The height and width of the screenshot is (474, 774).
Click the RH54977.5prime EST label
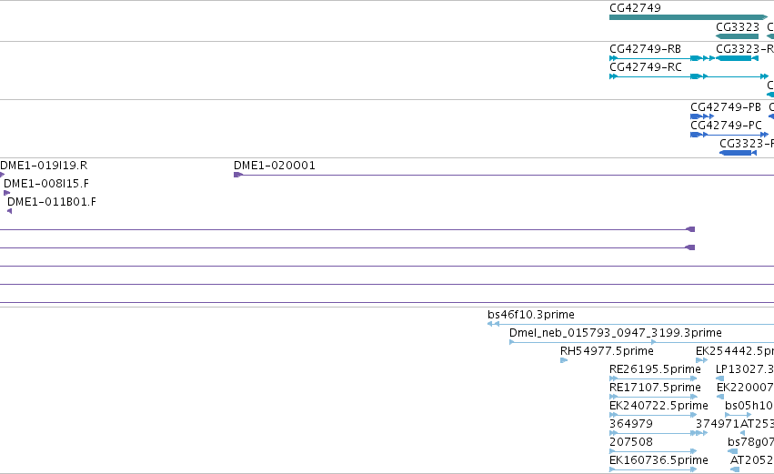(x=607, y=351)
